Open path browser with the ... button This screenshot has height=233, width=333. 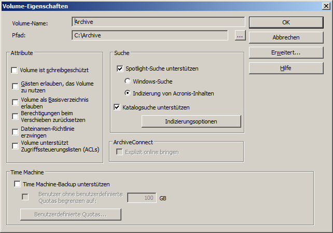coord(239,36)
